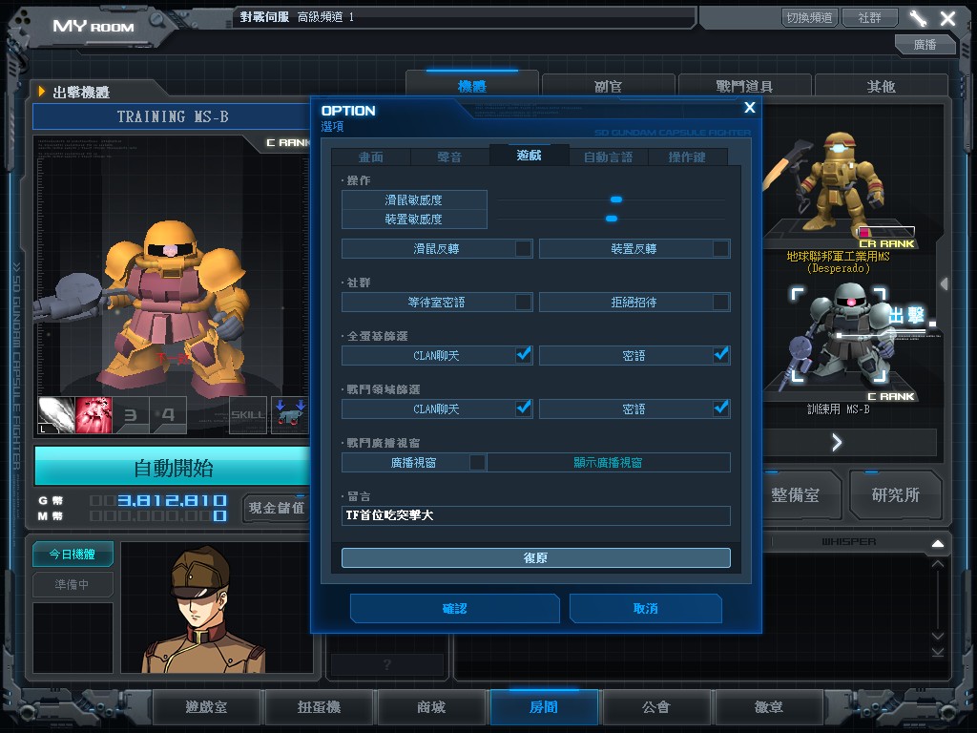Open 扭蛋機 from bottom navigation
The image size is (977, 733).
click(x=319, y=707)
